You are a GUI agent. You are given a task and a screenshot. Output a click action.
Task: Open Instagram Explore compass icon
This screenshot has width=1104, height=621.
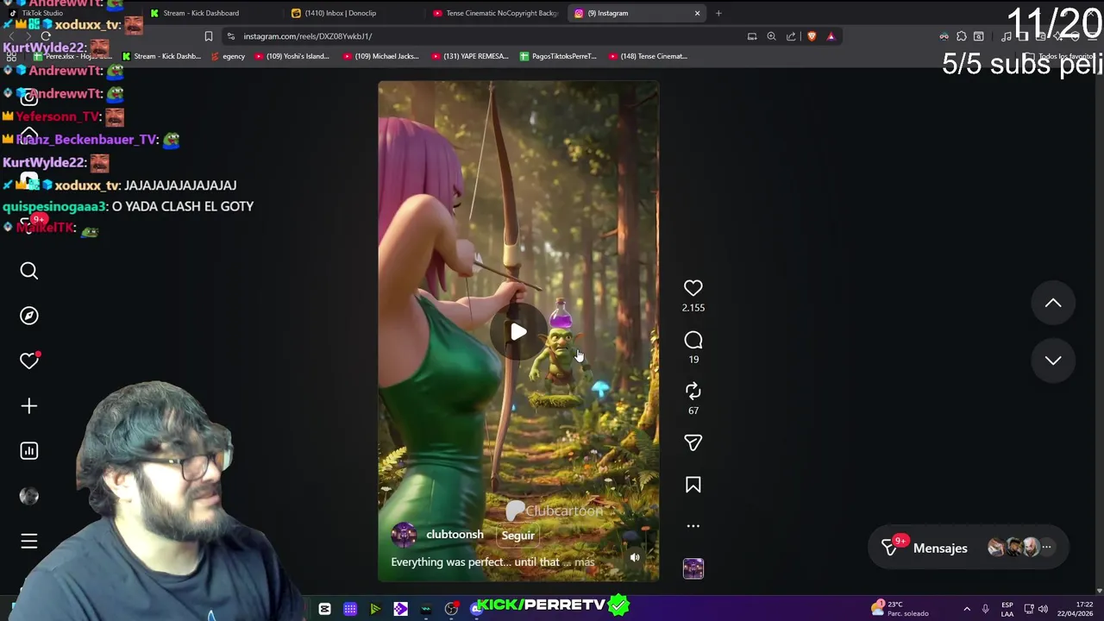click(29, 316)
